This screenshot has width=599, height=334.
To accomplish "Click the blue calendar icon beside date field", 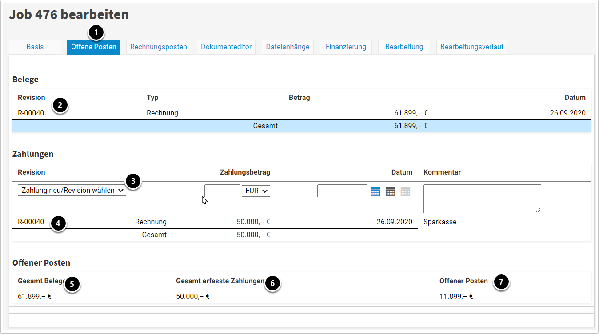I will pos(375,191).
